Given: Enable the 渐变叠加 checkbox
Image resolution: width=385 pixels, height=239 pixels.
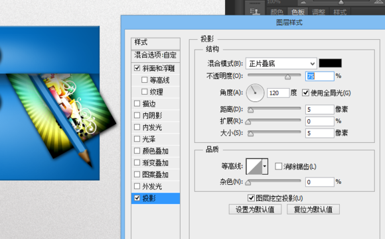Looking at the screenshot, I should tap(137, 163).
